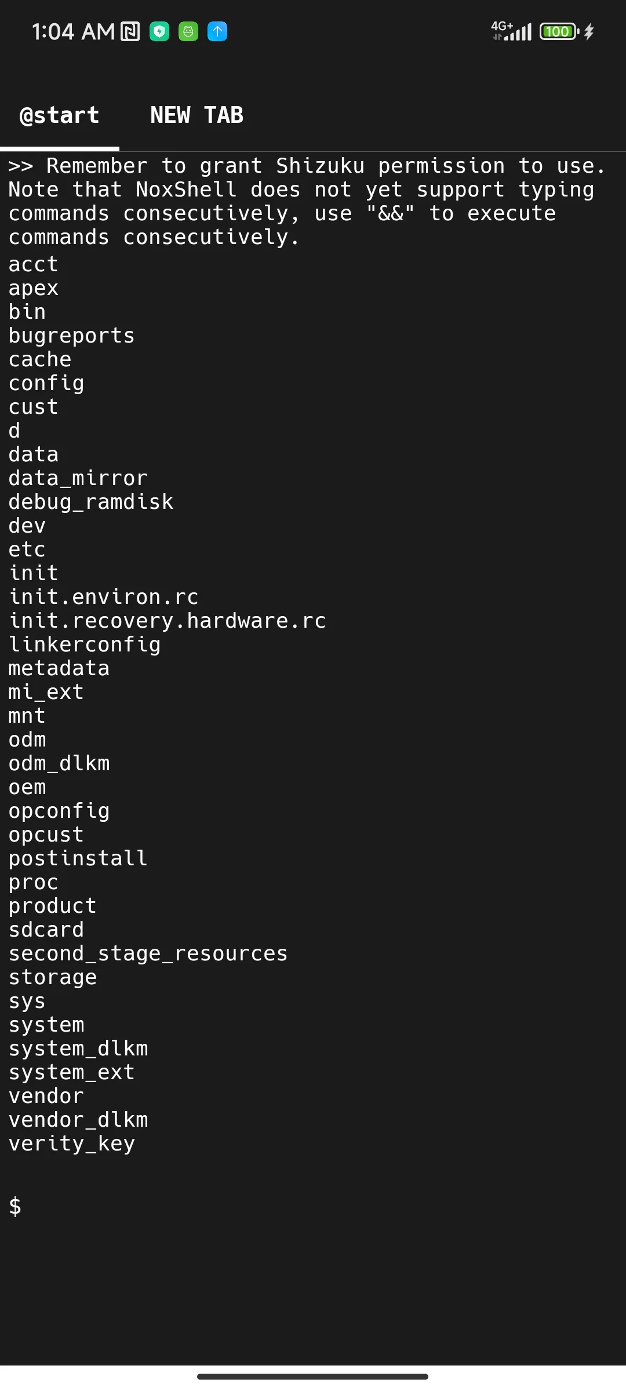Tap the green robot face status icon
Screen dimensions: 626x1391
[188, 31]
